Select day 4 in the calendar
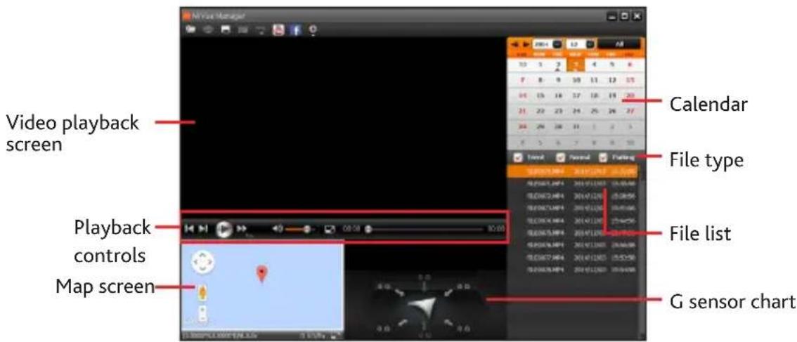 [594, 65]
